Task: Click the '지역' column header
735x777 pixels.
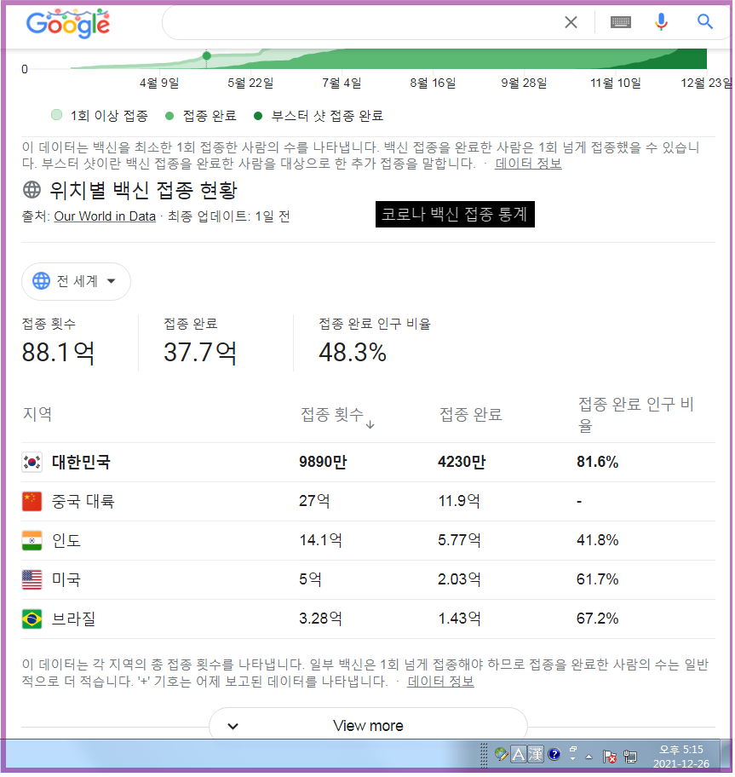Action: click(x=37, y=415)
